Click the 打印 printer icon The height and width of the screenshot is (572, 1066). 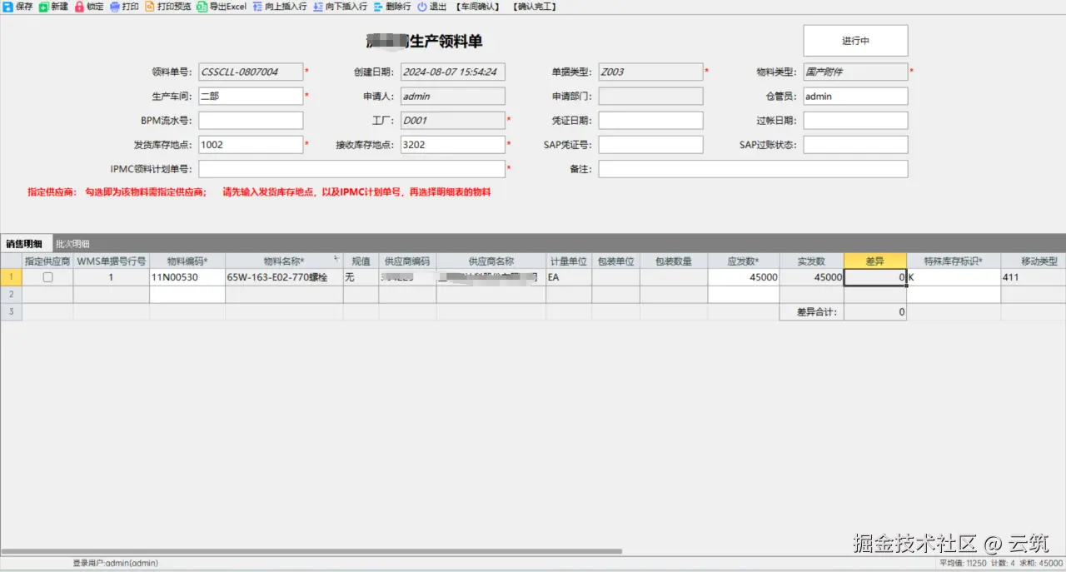point(115,7)
